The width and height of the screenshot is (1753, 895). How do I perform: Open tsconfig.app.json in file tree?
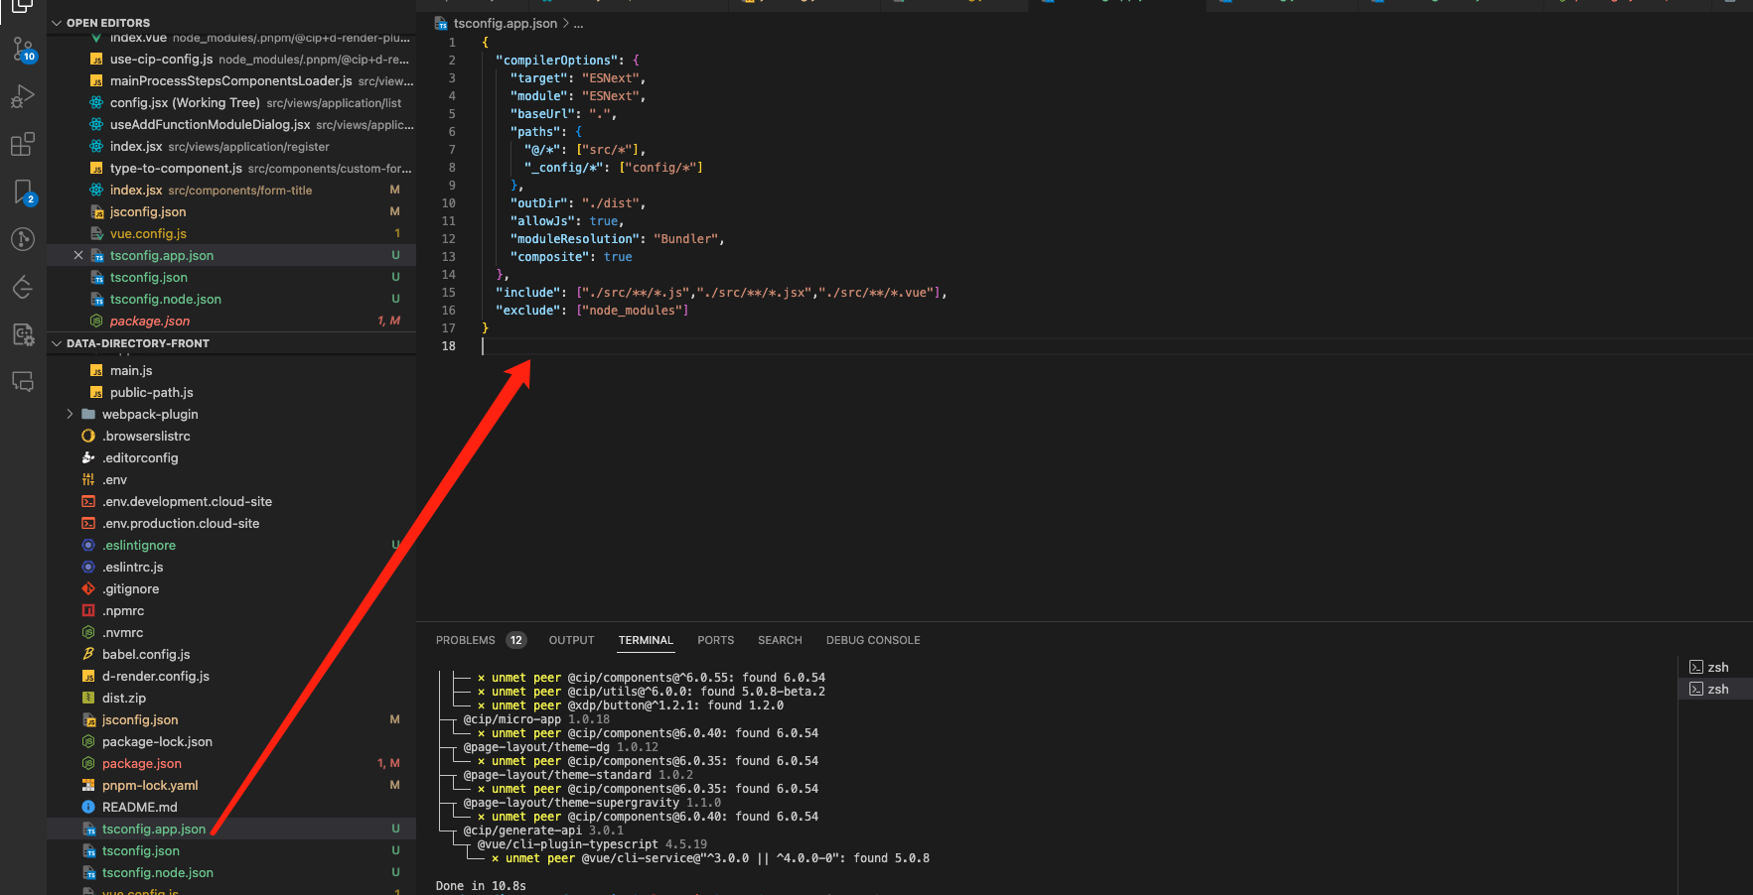point(231,829)
